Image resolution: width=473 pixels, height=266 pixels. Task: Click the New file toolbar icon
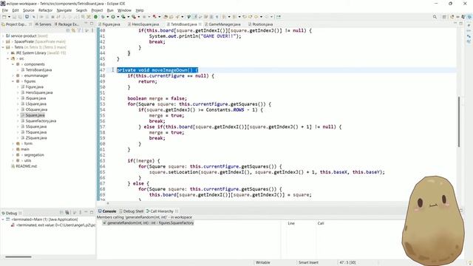coord(4,17)
